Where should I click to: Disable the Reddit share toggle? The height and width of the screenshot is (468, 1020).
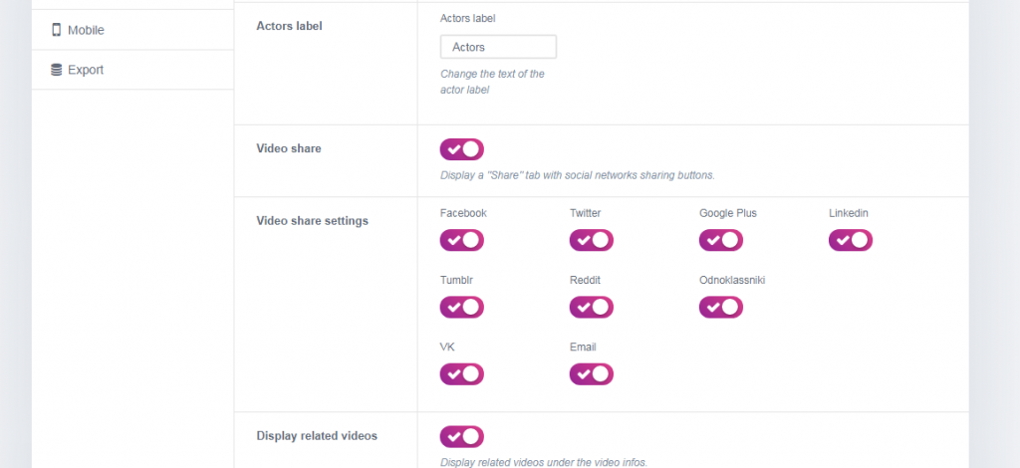click(591, 308)
